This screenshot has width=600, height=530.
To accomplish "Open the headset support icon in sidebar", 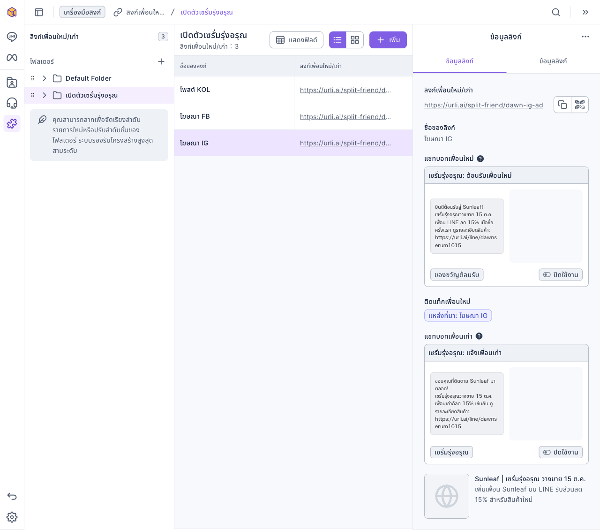I will click(x=12, y=103).
